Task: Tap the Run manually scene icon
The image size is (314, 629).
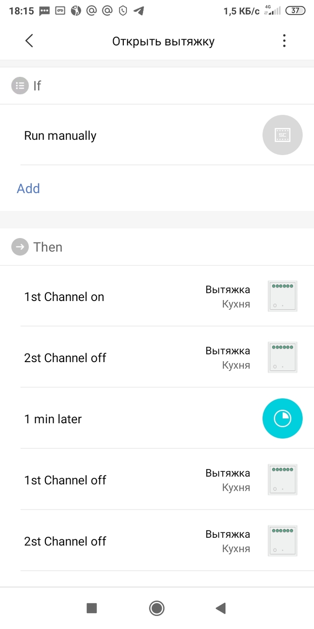Action: (x=282, y=135)
